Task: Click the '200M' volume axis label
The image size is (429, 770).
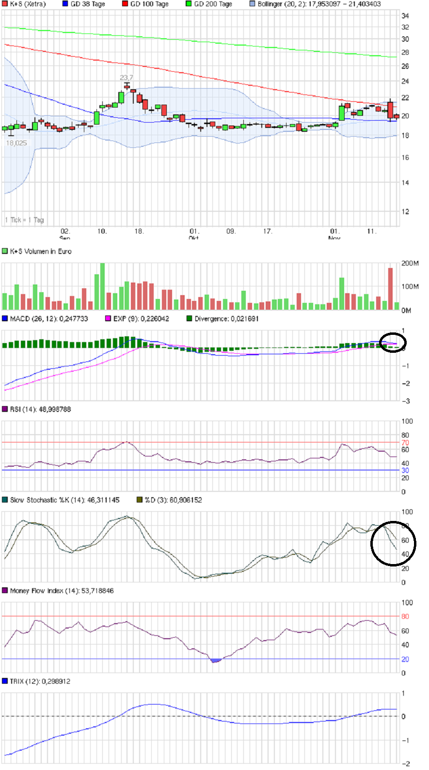Action: tap(410, 263)
